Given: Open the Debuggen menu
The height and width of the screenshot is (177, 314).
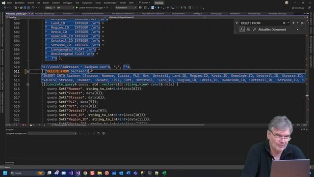Looking at the screenshot, I should (x=68, y=3).
